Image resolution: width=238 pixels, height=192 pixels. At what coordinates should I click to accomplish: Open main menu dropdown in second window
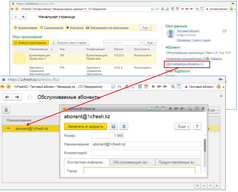(8, 87)
